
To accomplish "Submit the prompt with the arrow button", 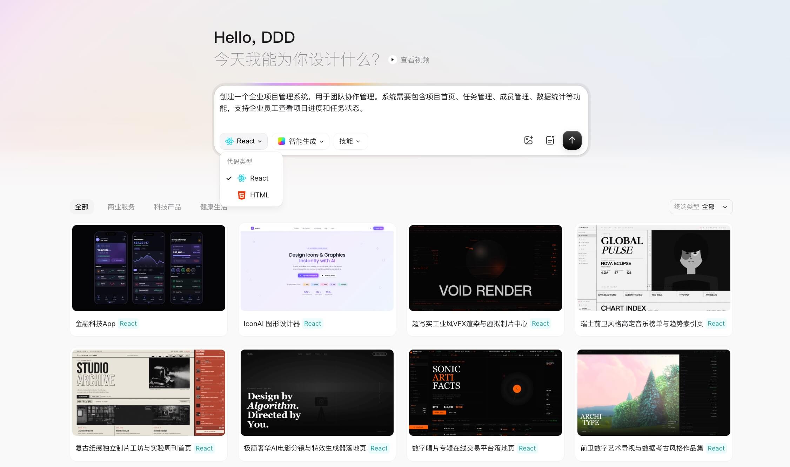I will [x=572, y=140].
